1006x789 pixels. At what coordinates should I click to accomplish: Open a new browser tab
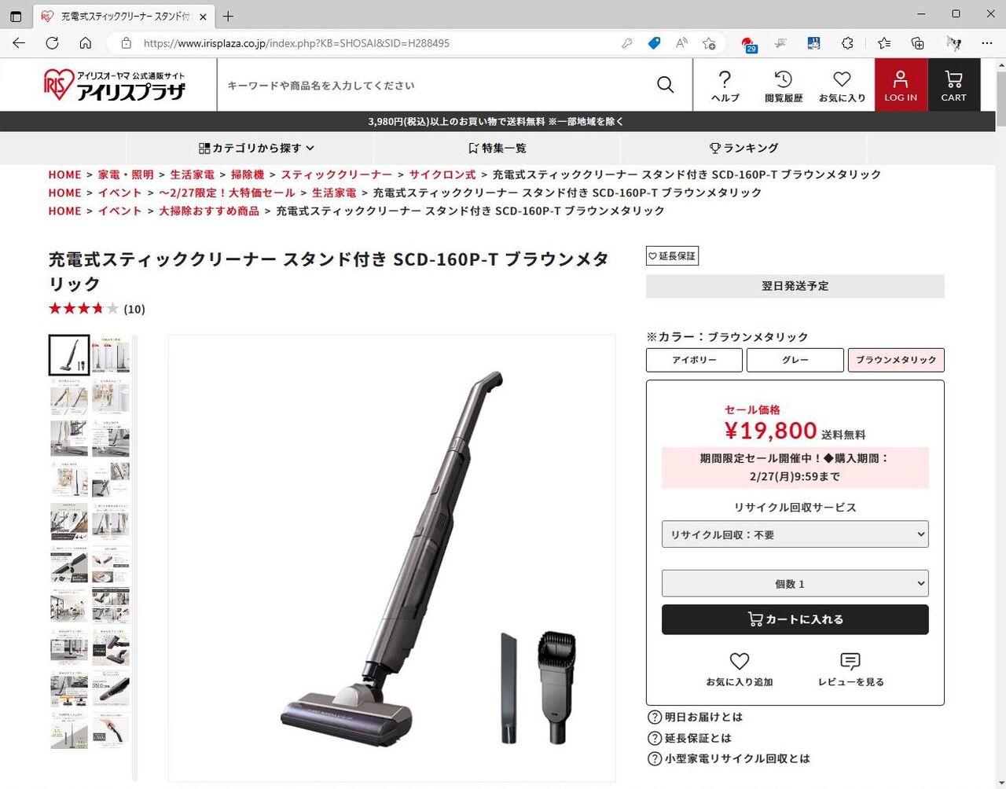[228, 16]
